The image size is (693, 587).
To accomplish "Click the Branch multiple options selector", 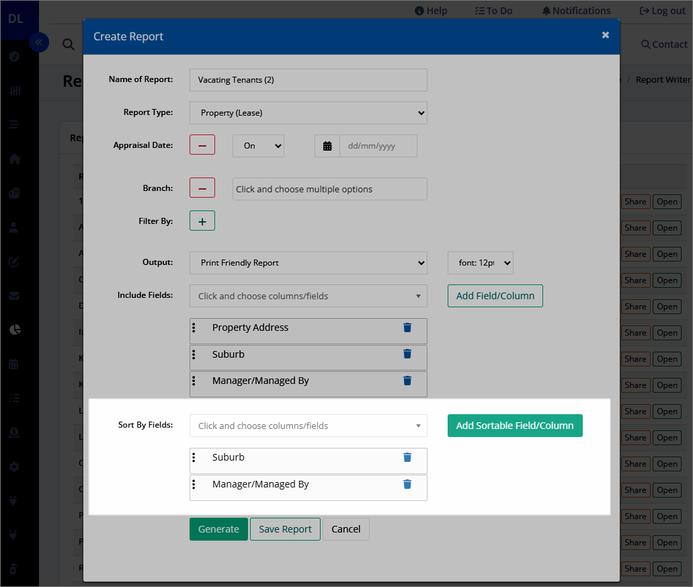I will point(330,189).
